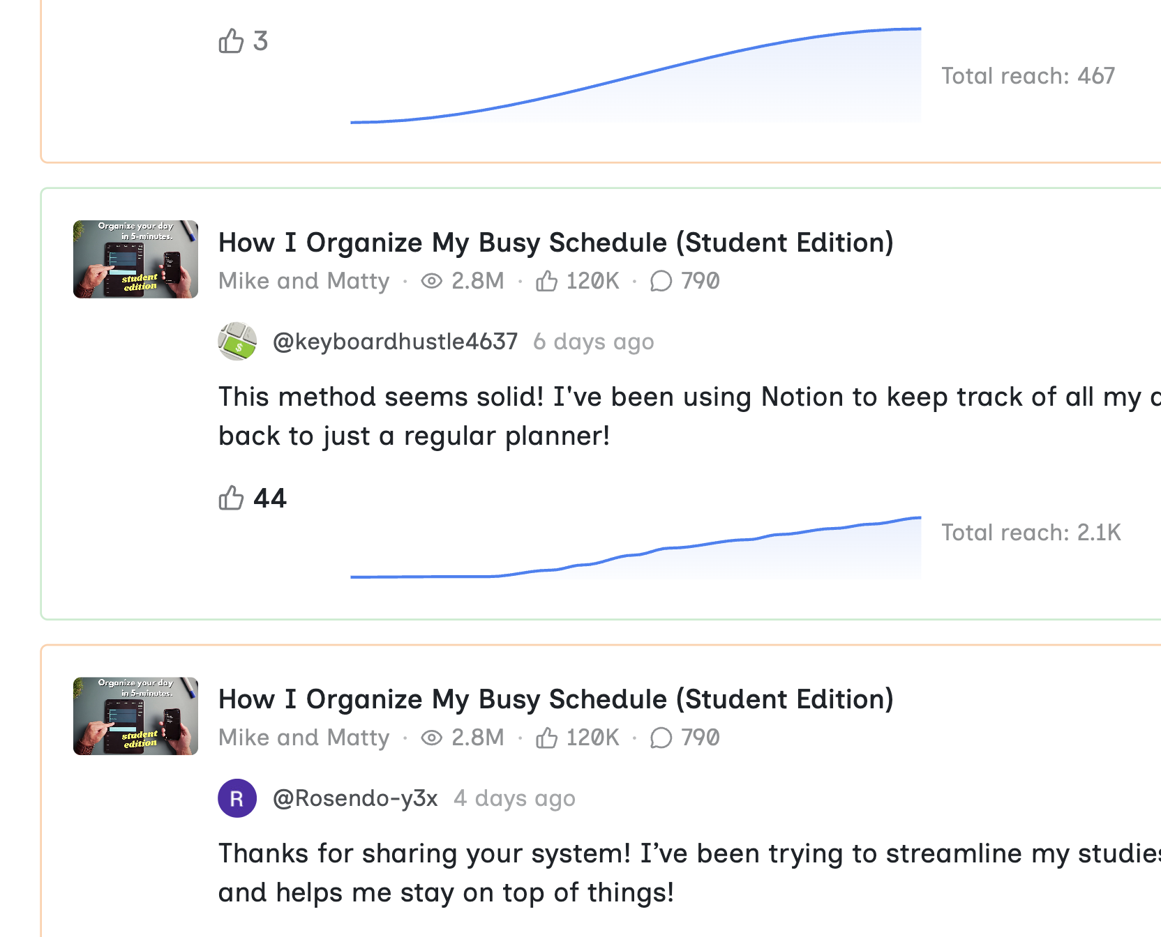This screenshot has width=1161, height=937.
Task: Open the video thumbnail above the @Rosendo-y3x comment
Action: (135, 716)
